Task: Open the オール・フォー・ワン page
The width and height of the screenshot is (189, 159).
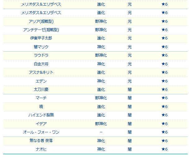Action: [x=41, y=132]
